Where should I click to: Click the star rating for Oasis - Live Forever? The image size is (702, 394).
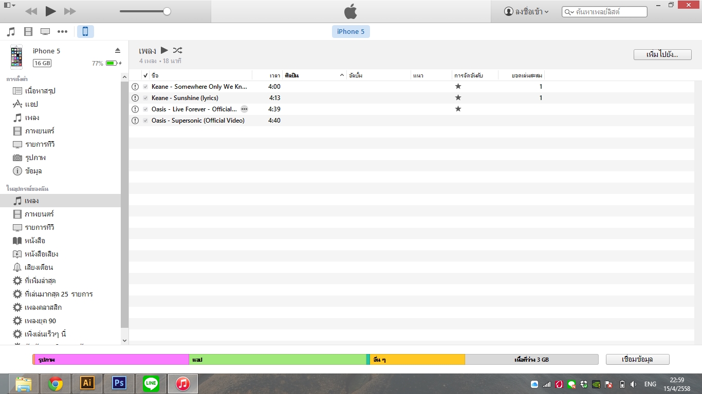click(x=458, y=109)
